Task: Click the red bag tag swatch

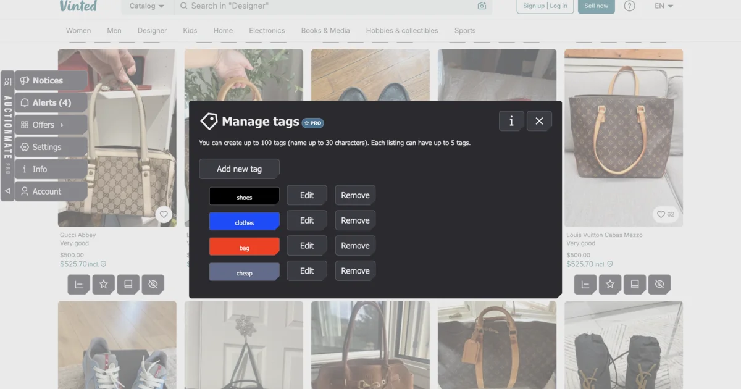Action: (x=245, y=247)
